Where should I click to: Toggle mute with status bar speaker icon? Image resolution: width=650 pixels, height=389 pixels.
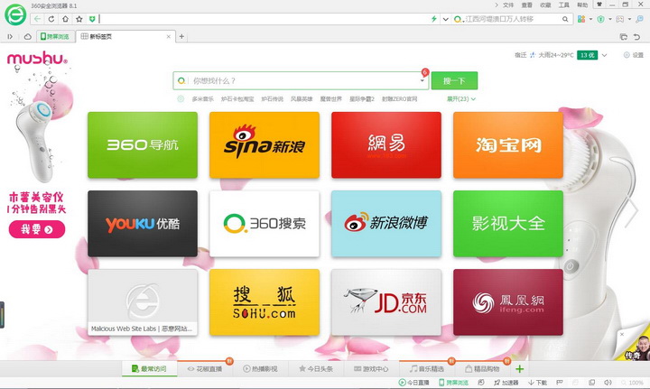tap(608, 383)
